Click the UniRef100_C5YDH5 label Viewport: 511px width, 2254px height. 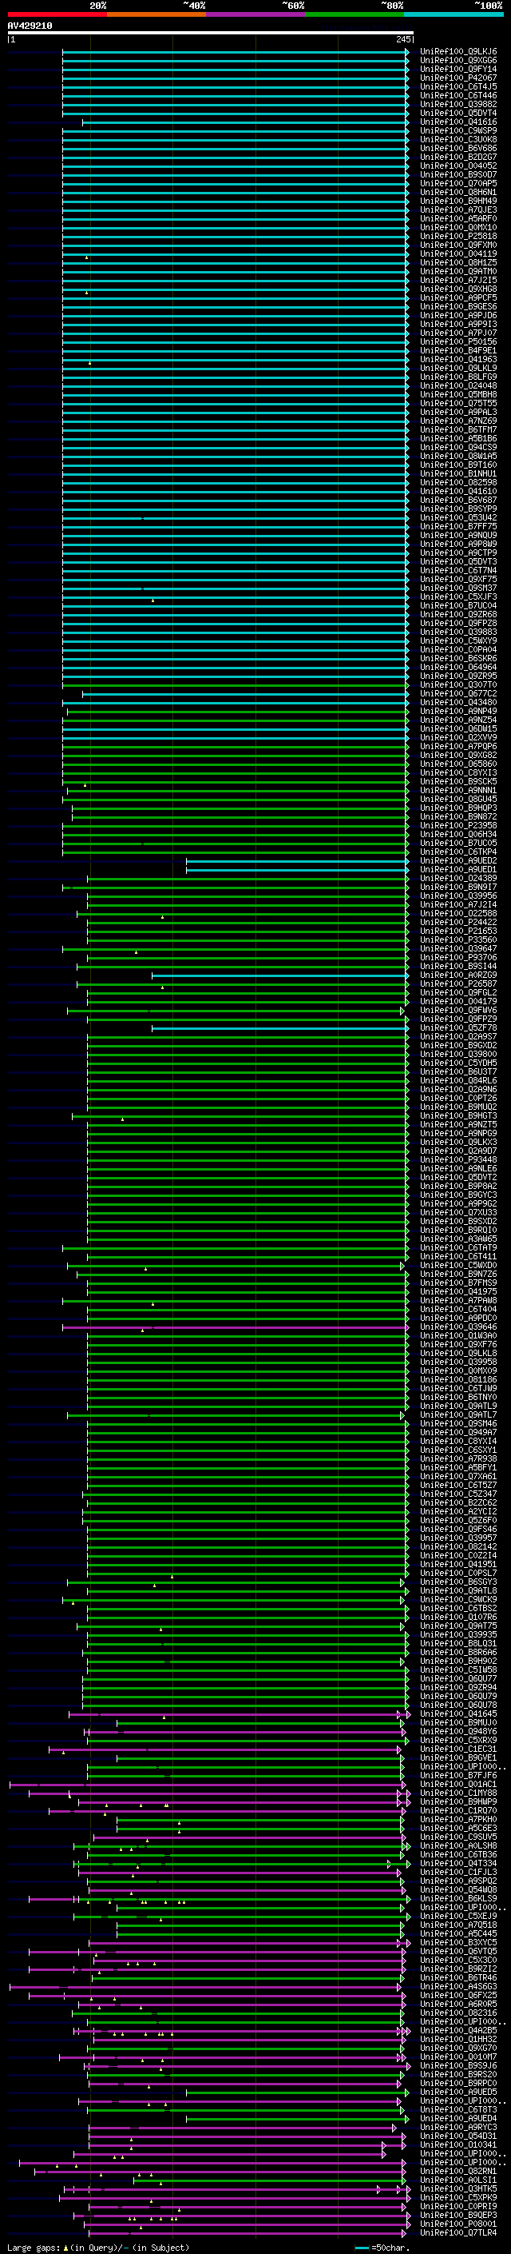point(458,1063)
